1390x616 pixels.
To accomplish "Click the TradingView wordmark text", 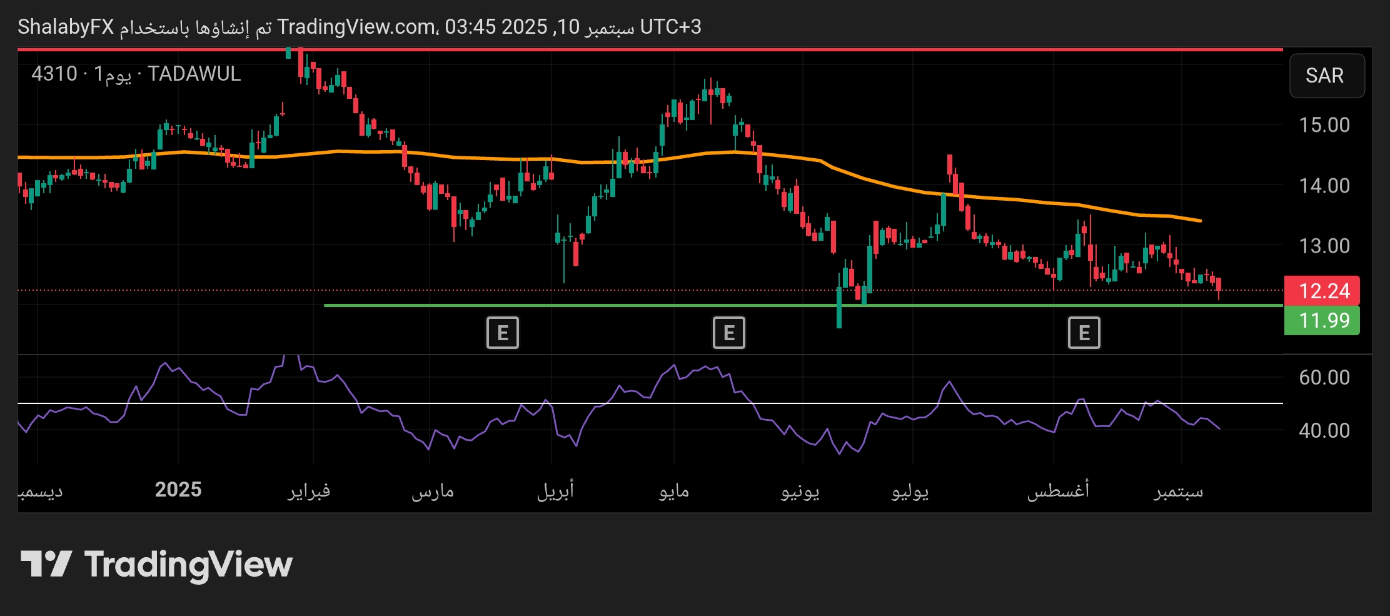I will coord(188,564).
